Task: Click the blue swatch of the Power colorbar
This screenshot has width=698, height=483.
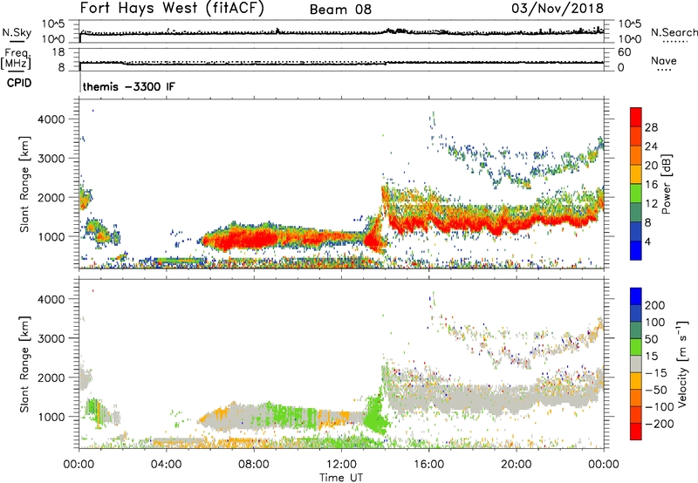Action: point(636,250)
